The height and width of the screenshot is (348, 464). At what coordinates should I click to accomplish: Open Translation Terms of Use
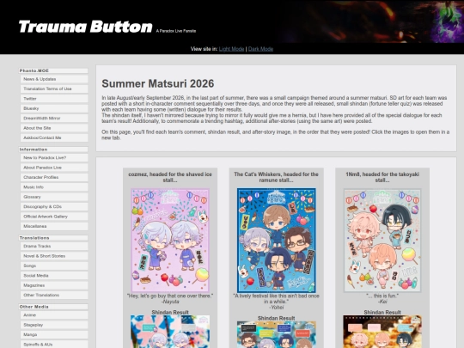(x=54, y=89)
